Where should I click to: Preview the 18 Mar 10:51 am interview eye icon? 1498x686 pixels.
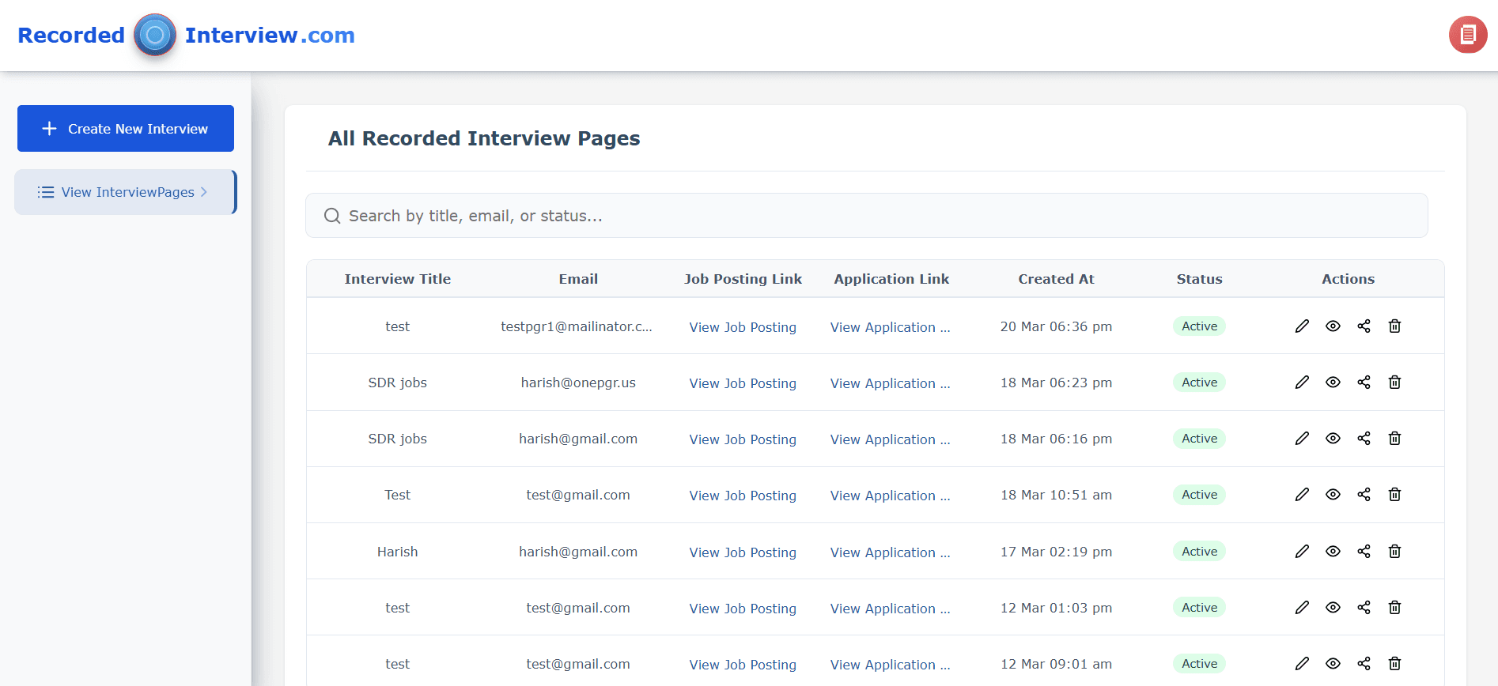coord(1333,495)
